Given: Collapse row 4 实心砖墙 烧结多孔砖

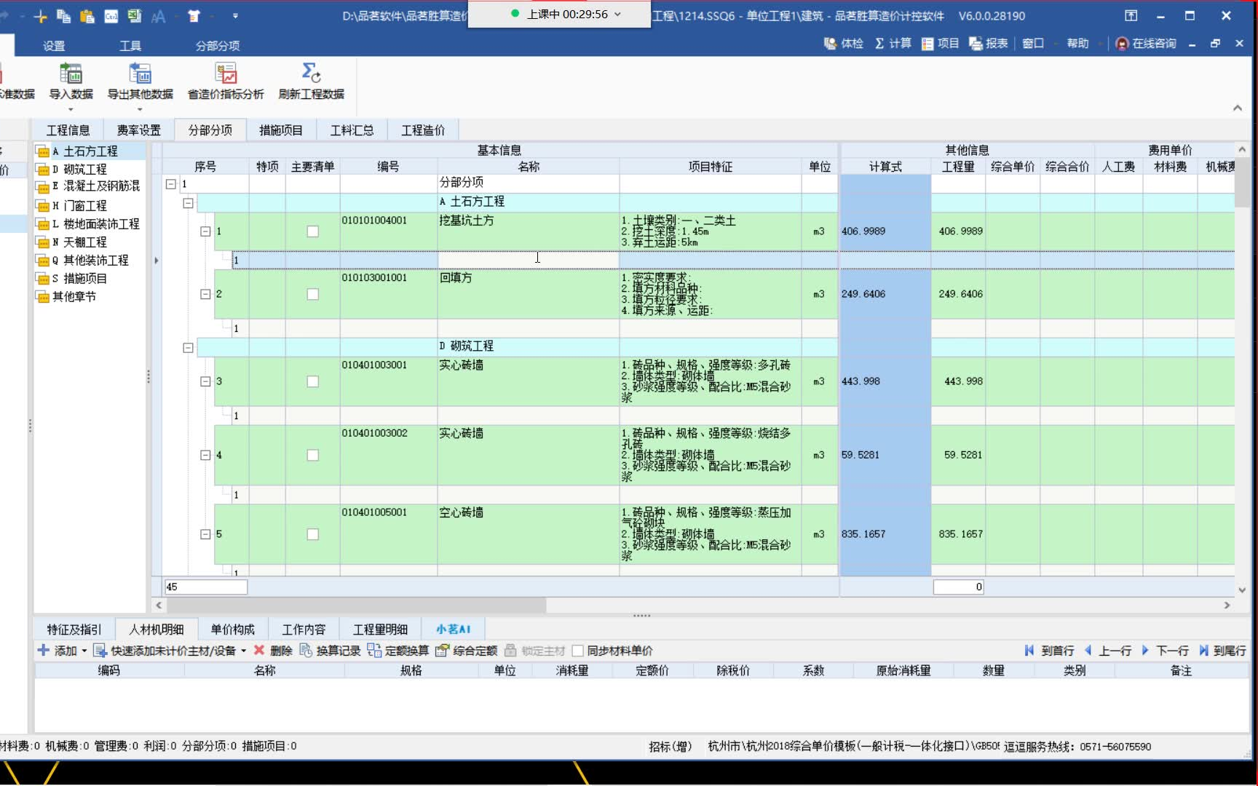Looking at the screenshot, I should click(205, 455).
